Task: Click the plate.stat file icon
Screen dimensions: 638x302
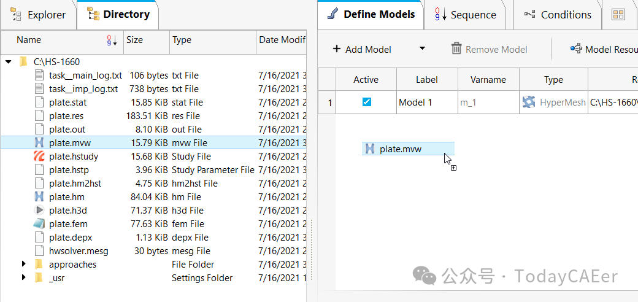Action: [39, 102]
